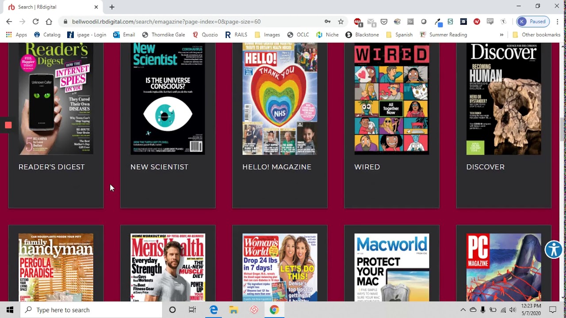Close the Search | RBdigital tab
This screenshot has width=566, height=318.
[x=96, y=7]
